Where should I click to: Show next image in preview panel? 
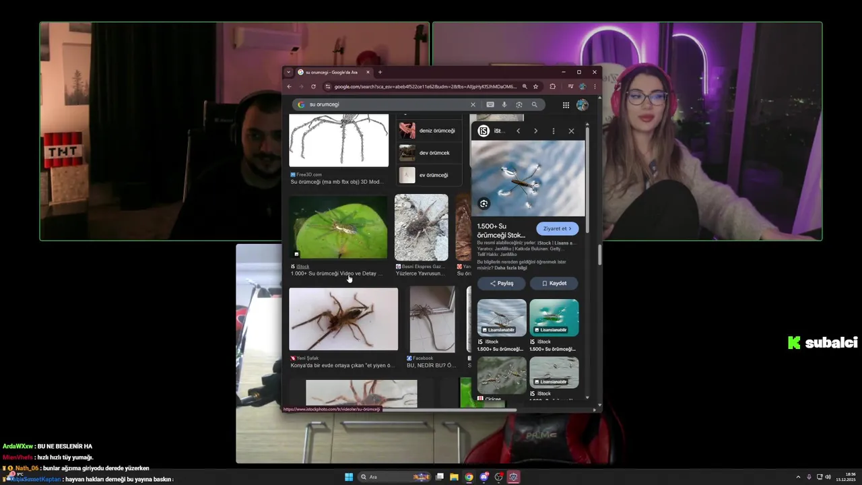click(535, 131)
